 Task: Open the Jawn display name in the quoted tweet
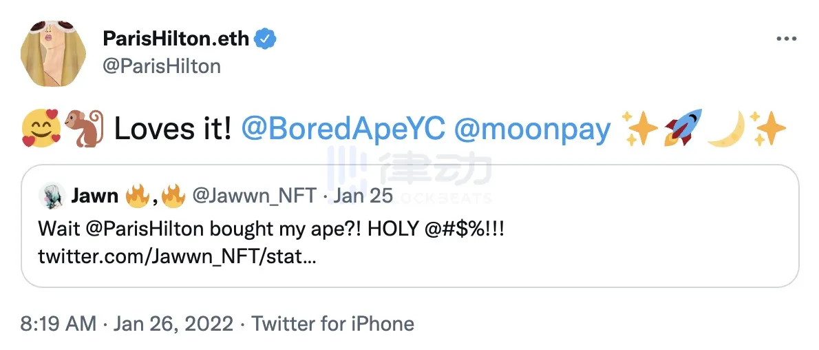94,197
